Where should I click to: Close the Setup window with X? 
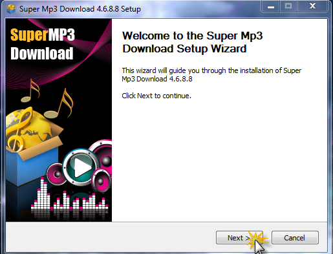tap(312, 6)
